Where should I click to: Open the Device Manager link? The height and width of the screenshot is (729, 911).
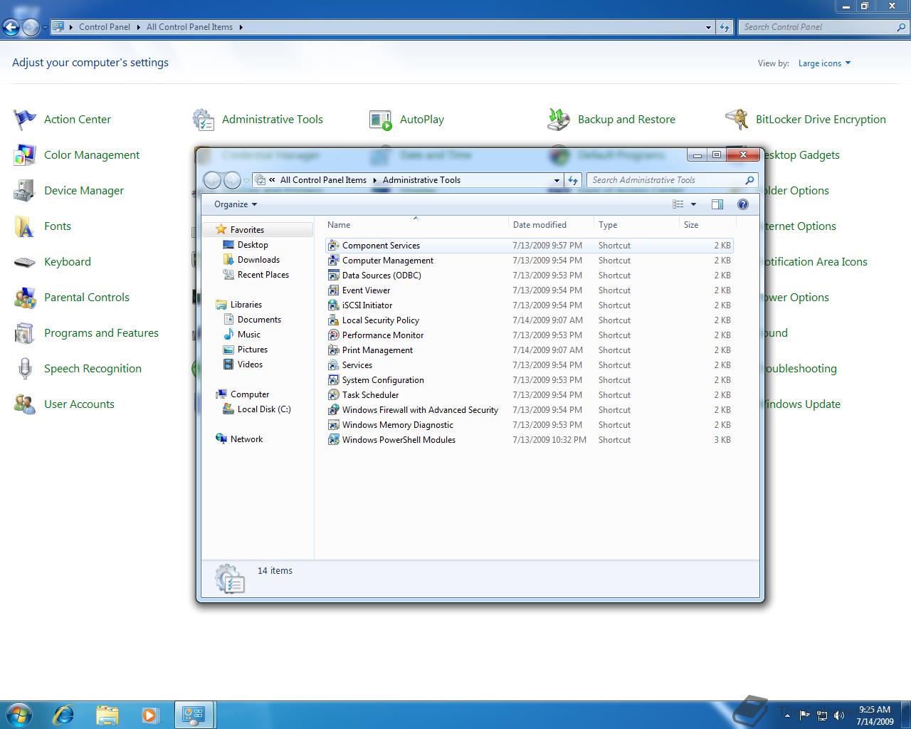click(x=84, y=191)
